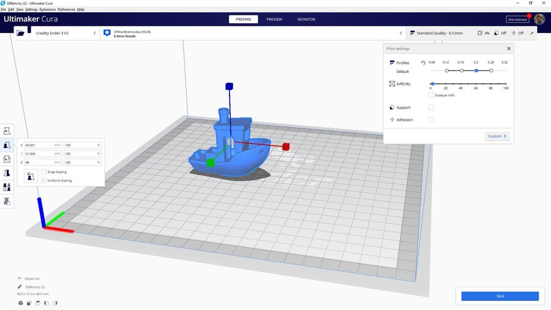The height and width of the screenshot is (310, 551).
Task: Open the File menu
Action: 4,9
